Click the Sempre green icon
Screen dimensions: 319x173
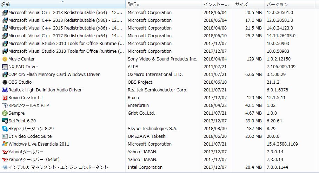(5, 113)
